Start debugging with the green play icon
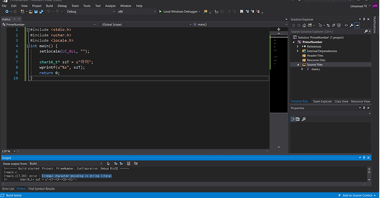Screen dimensions: 380x198 [x=160, y=12]
